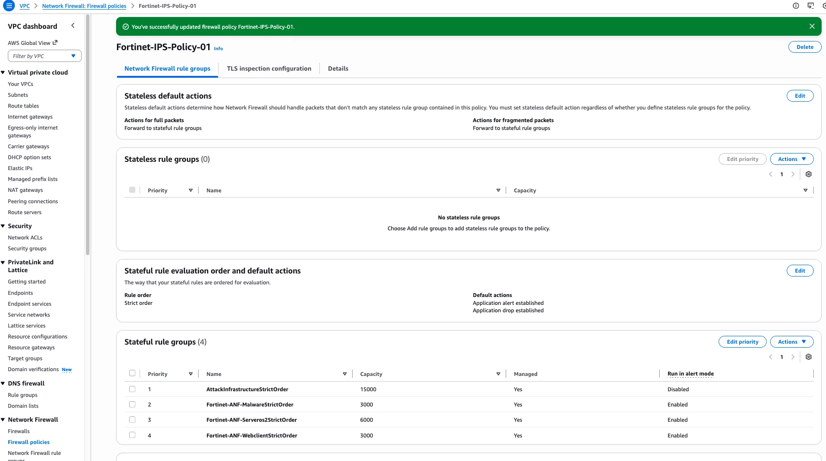Select all Stateful rule groups with the header checkbox
Screen dimensions: 826x461
132,373
